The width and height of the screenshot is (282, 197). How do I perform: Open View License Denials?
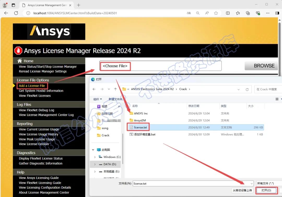point(34,144)
